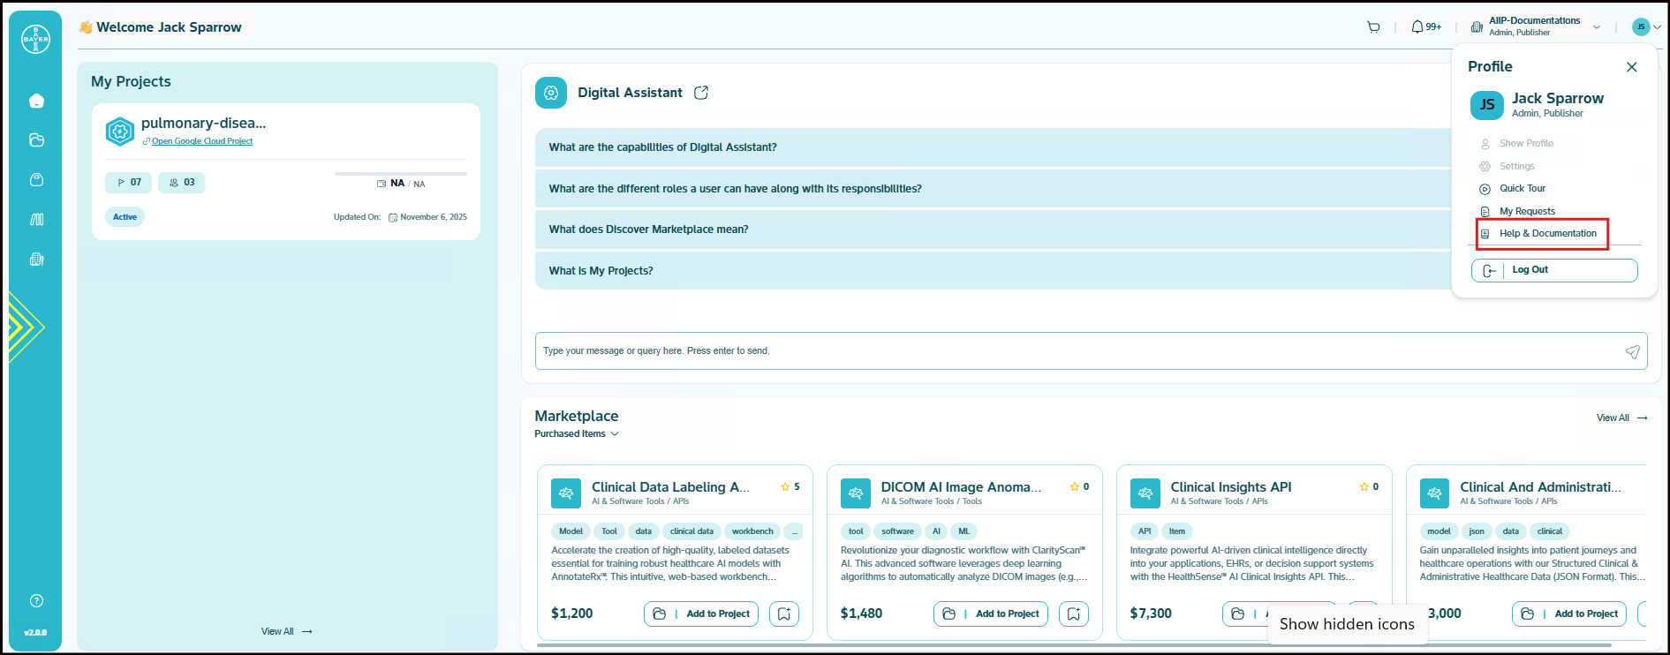This screenshot has height=655, width=1670.
Task: Select Quick Tour from the Profile menu
Action: click(1522, 189)
